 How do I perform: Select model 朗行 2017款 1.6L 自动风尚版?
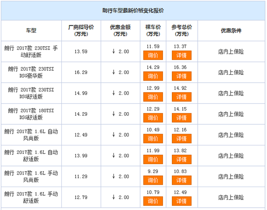tap(31, 135)
